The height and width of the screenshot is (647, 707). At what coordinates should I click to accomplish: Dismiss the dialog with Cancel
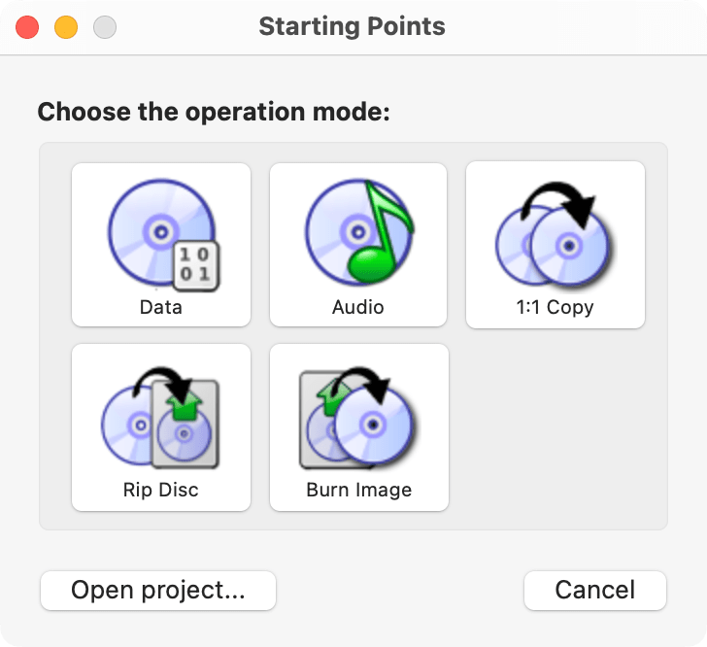click(595, 590)
